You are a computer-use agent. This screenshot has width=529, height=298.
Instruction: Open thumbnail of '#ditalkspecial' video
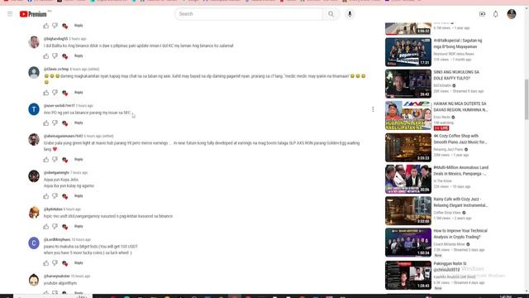[408, 52]
